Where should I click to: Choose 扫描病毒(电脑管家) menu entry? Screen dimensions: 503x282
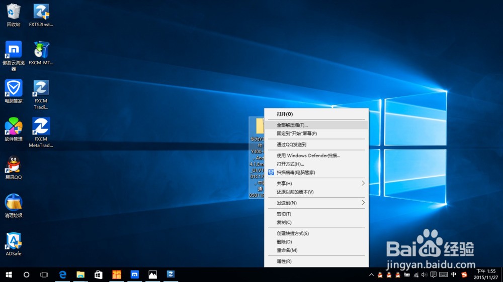[316, 172]
